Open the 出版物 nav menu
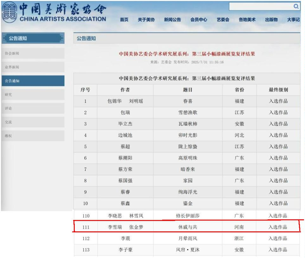The height and width of the screenshot is (258, 305). [x=271, y=20]
